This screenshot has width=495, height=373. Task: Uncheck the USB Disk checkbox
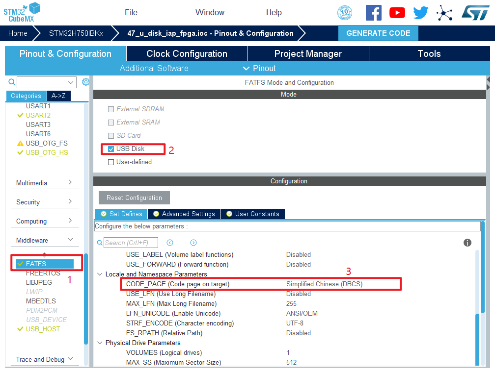(x=111, y=149)
